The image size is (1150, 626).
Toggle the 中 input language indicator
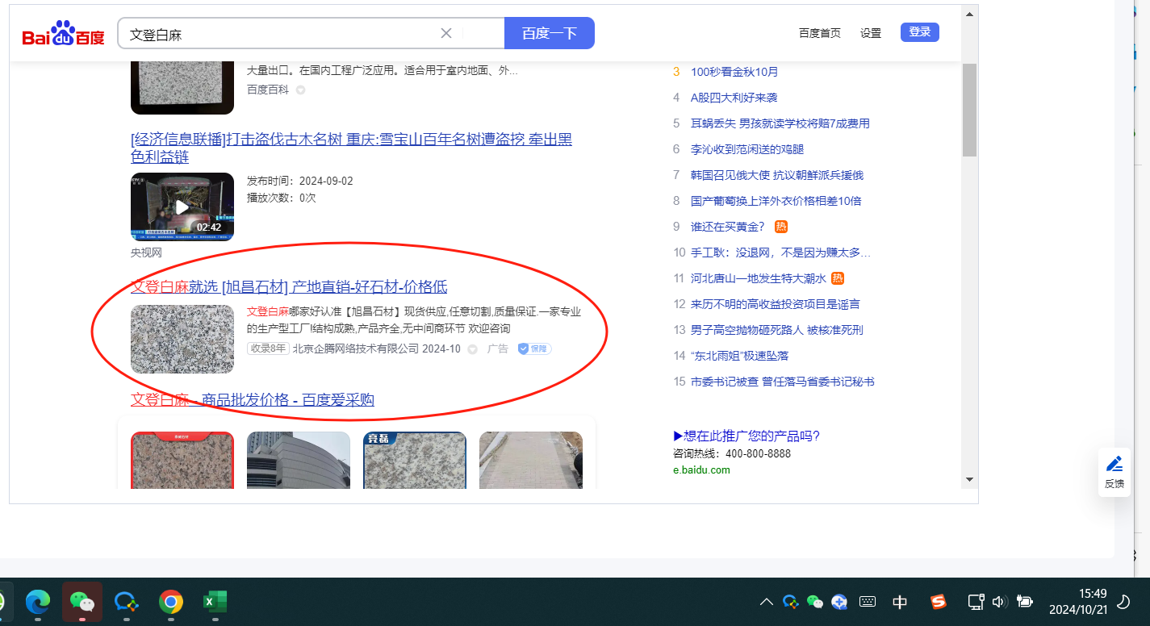900,602
